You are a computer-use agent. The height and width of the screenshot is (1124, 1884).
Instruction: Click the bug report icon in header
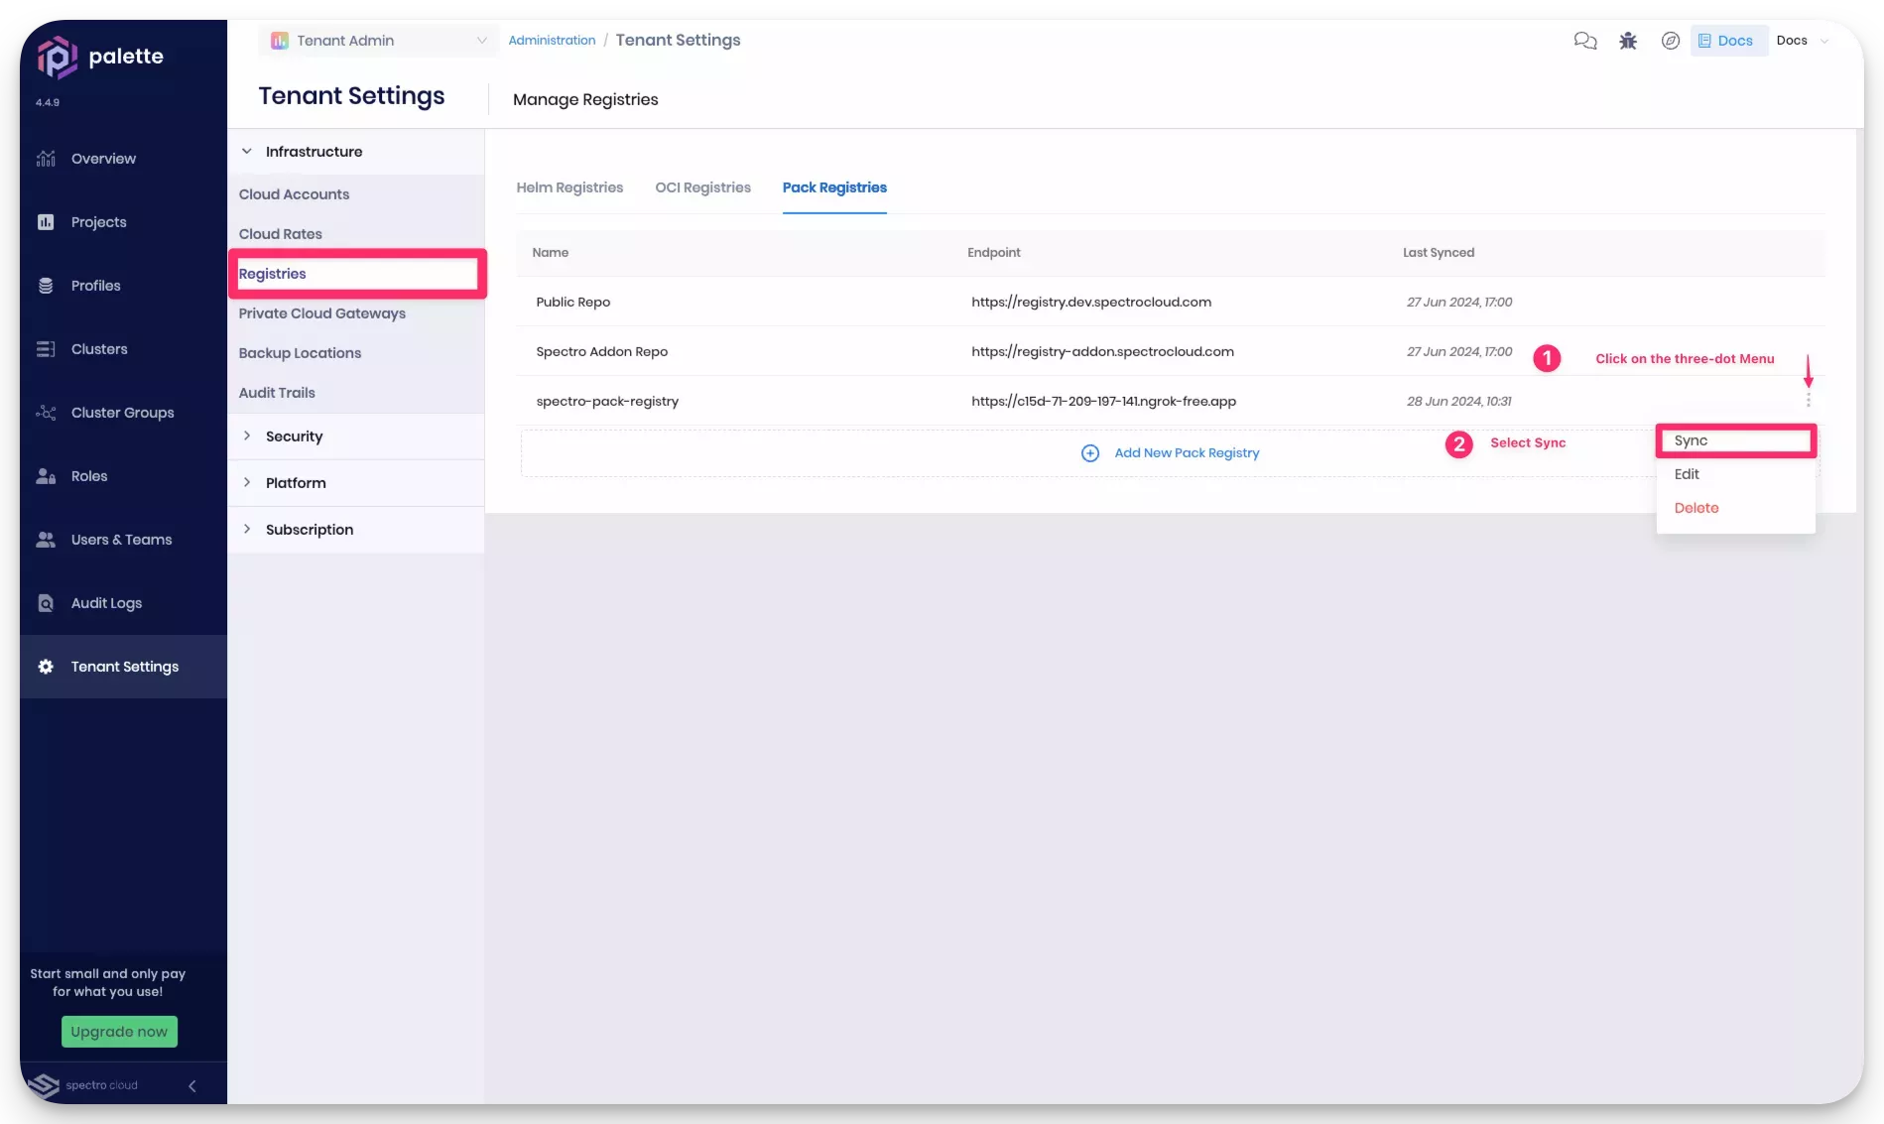click(1627, 41)
